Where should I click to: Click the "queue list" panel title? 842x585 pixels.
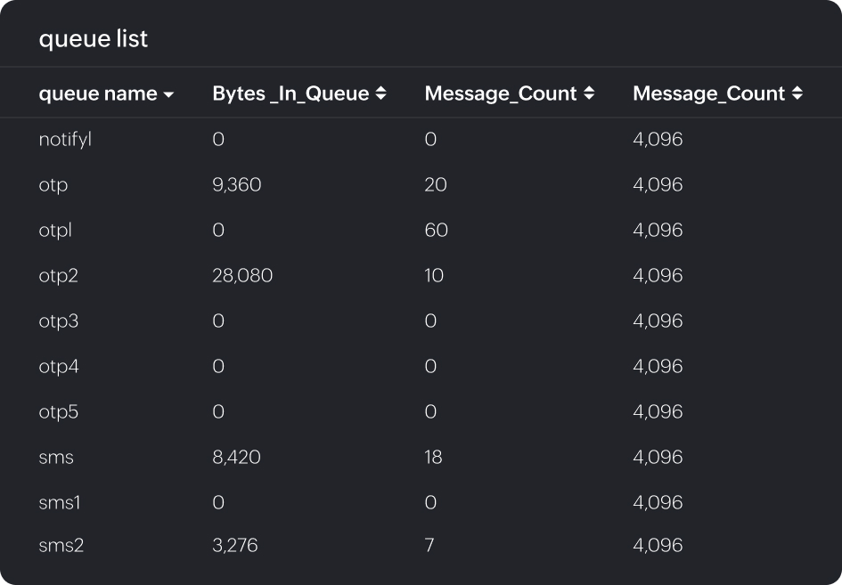pos(94,39)
